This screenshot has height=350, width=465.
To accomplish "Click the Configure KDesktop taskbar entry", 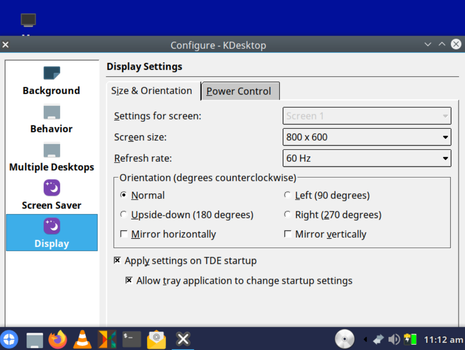I will tap(183, 339).
